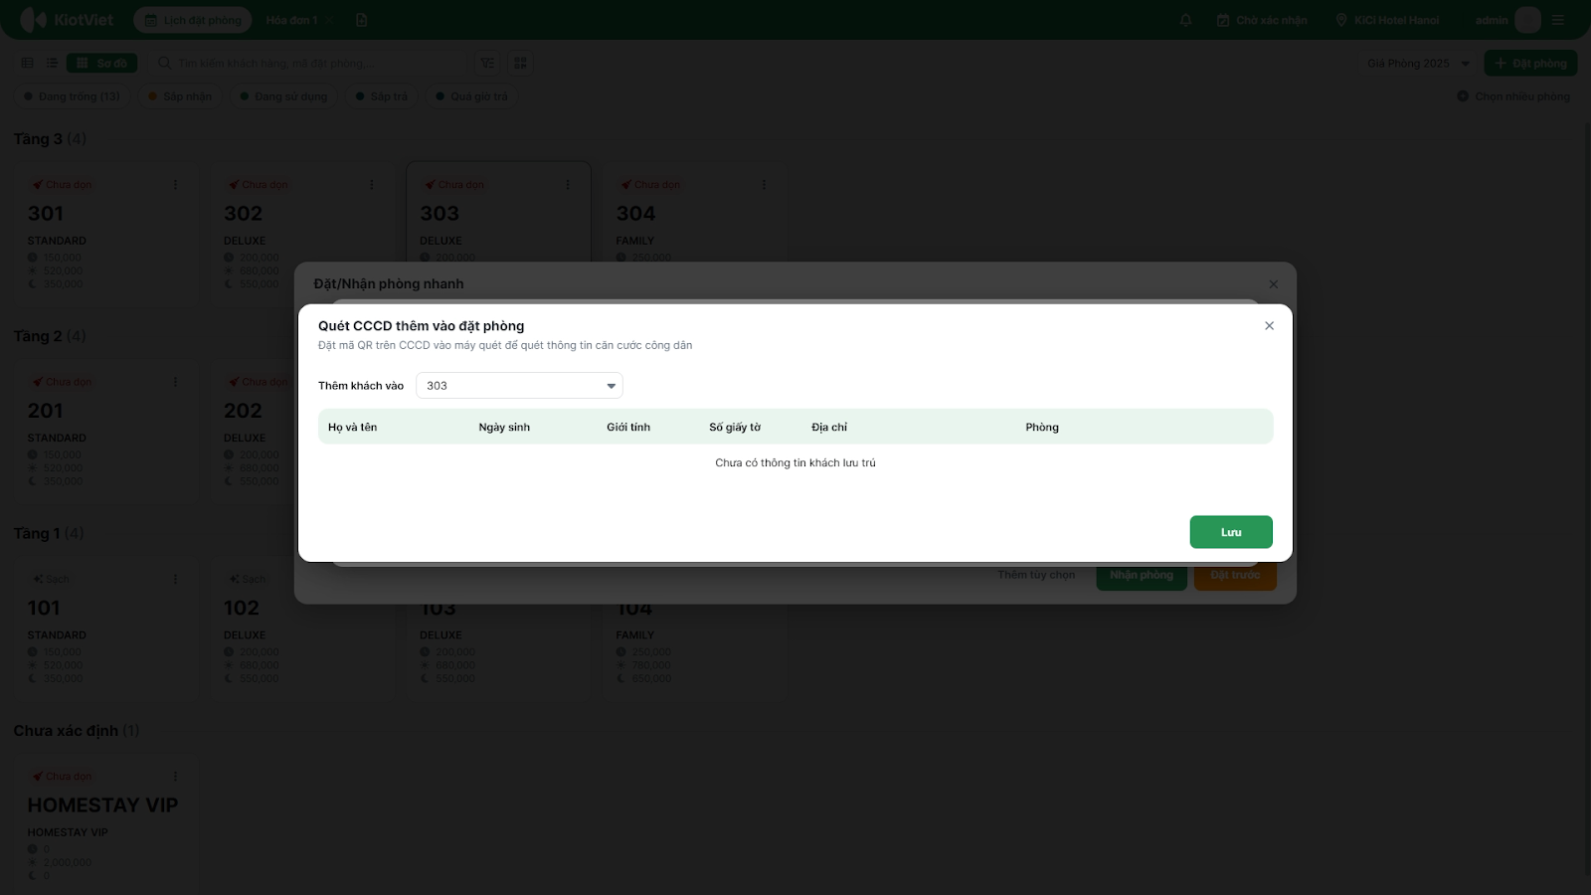The height and width of the screenshot is (895, 1591).
Task: Open the Chờ xác nhận pending list
Action: [x=1262, y=20]
